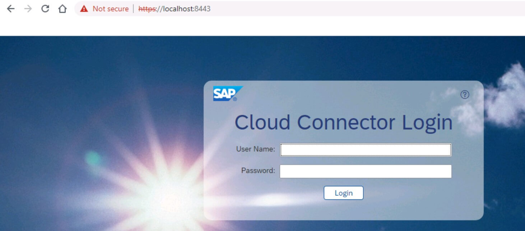
Task: Click the Cloud Connector Login heading
Action: (343, 122)
